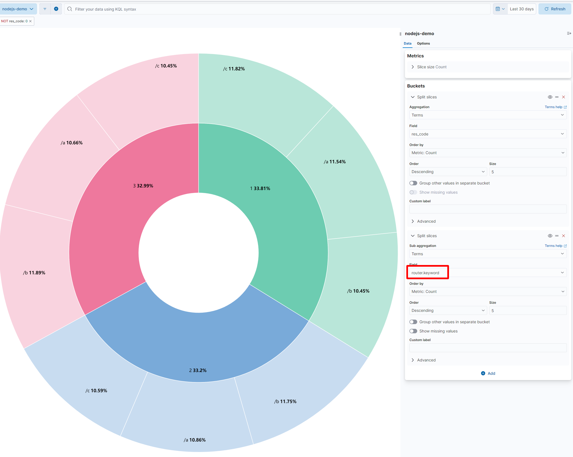Remove the NOT res_code filter pill
This screenshot has width=573, height=457.
tap(30, 21)
